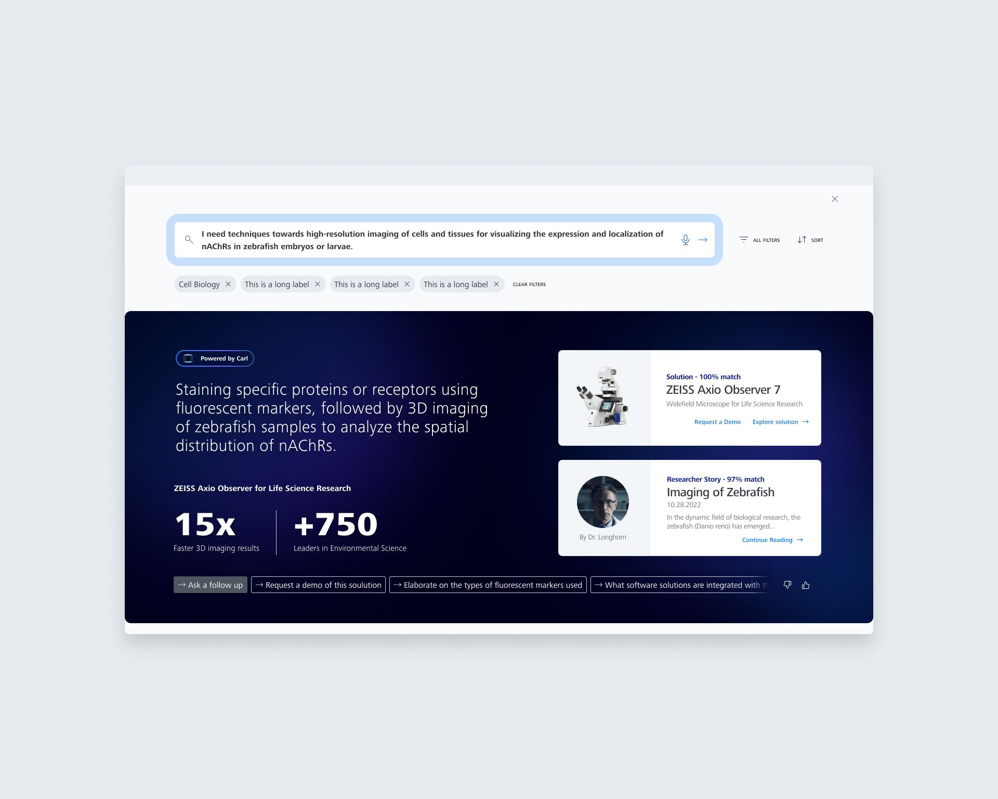
Task: Give a thumbs up on the answer
Action: (x=806, y=585)
